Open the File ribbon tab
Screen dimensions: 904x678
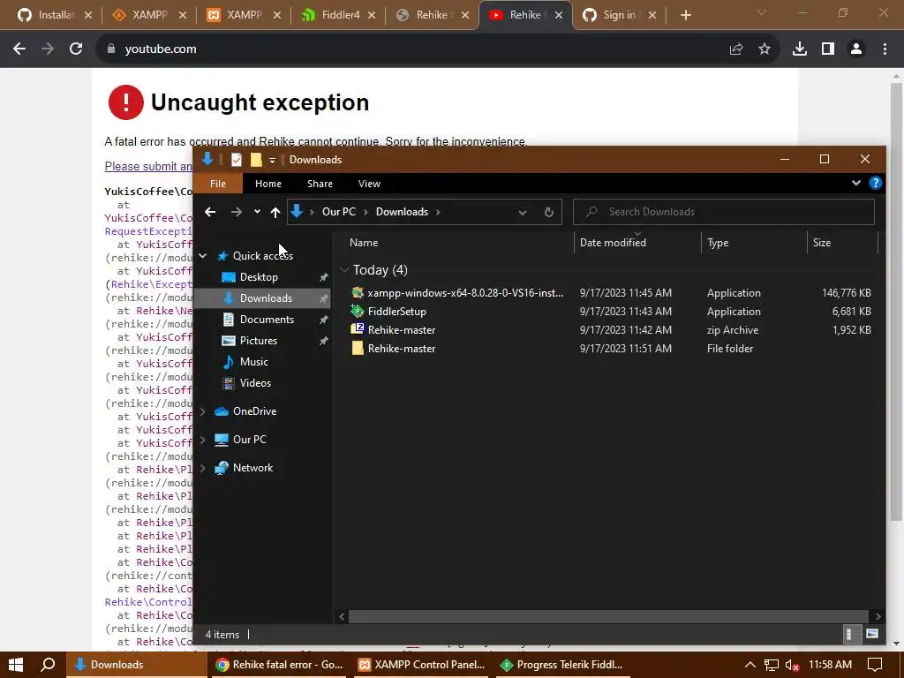coord(218,184)
